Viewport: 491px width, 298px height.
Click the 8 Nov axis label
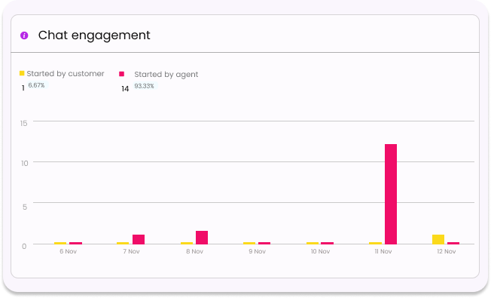[x=195, y=251]
